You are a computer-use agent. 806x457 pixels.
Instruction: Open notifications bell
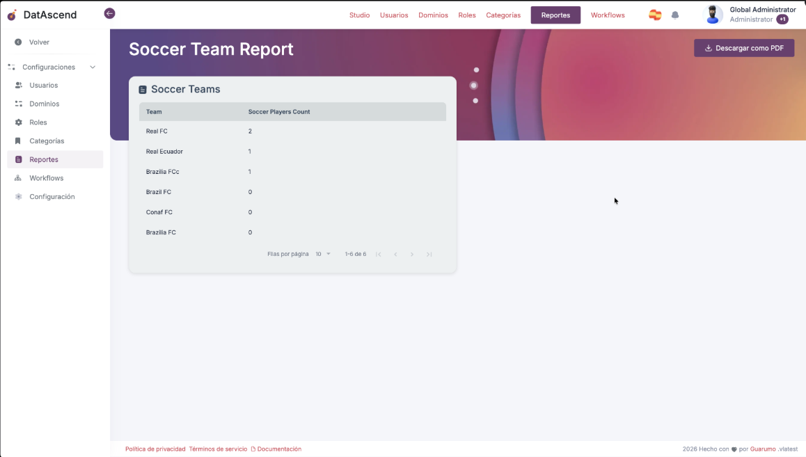pyautogui.click(x=675, y=15)
